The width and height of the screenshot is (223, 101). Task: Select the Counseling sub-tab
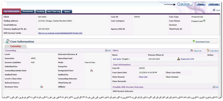15,46
